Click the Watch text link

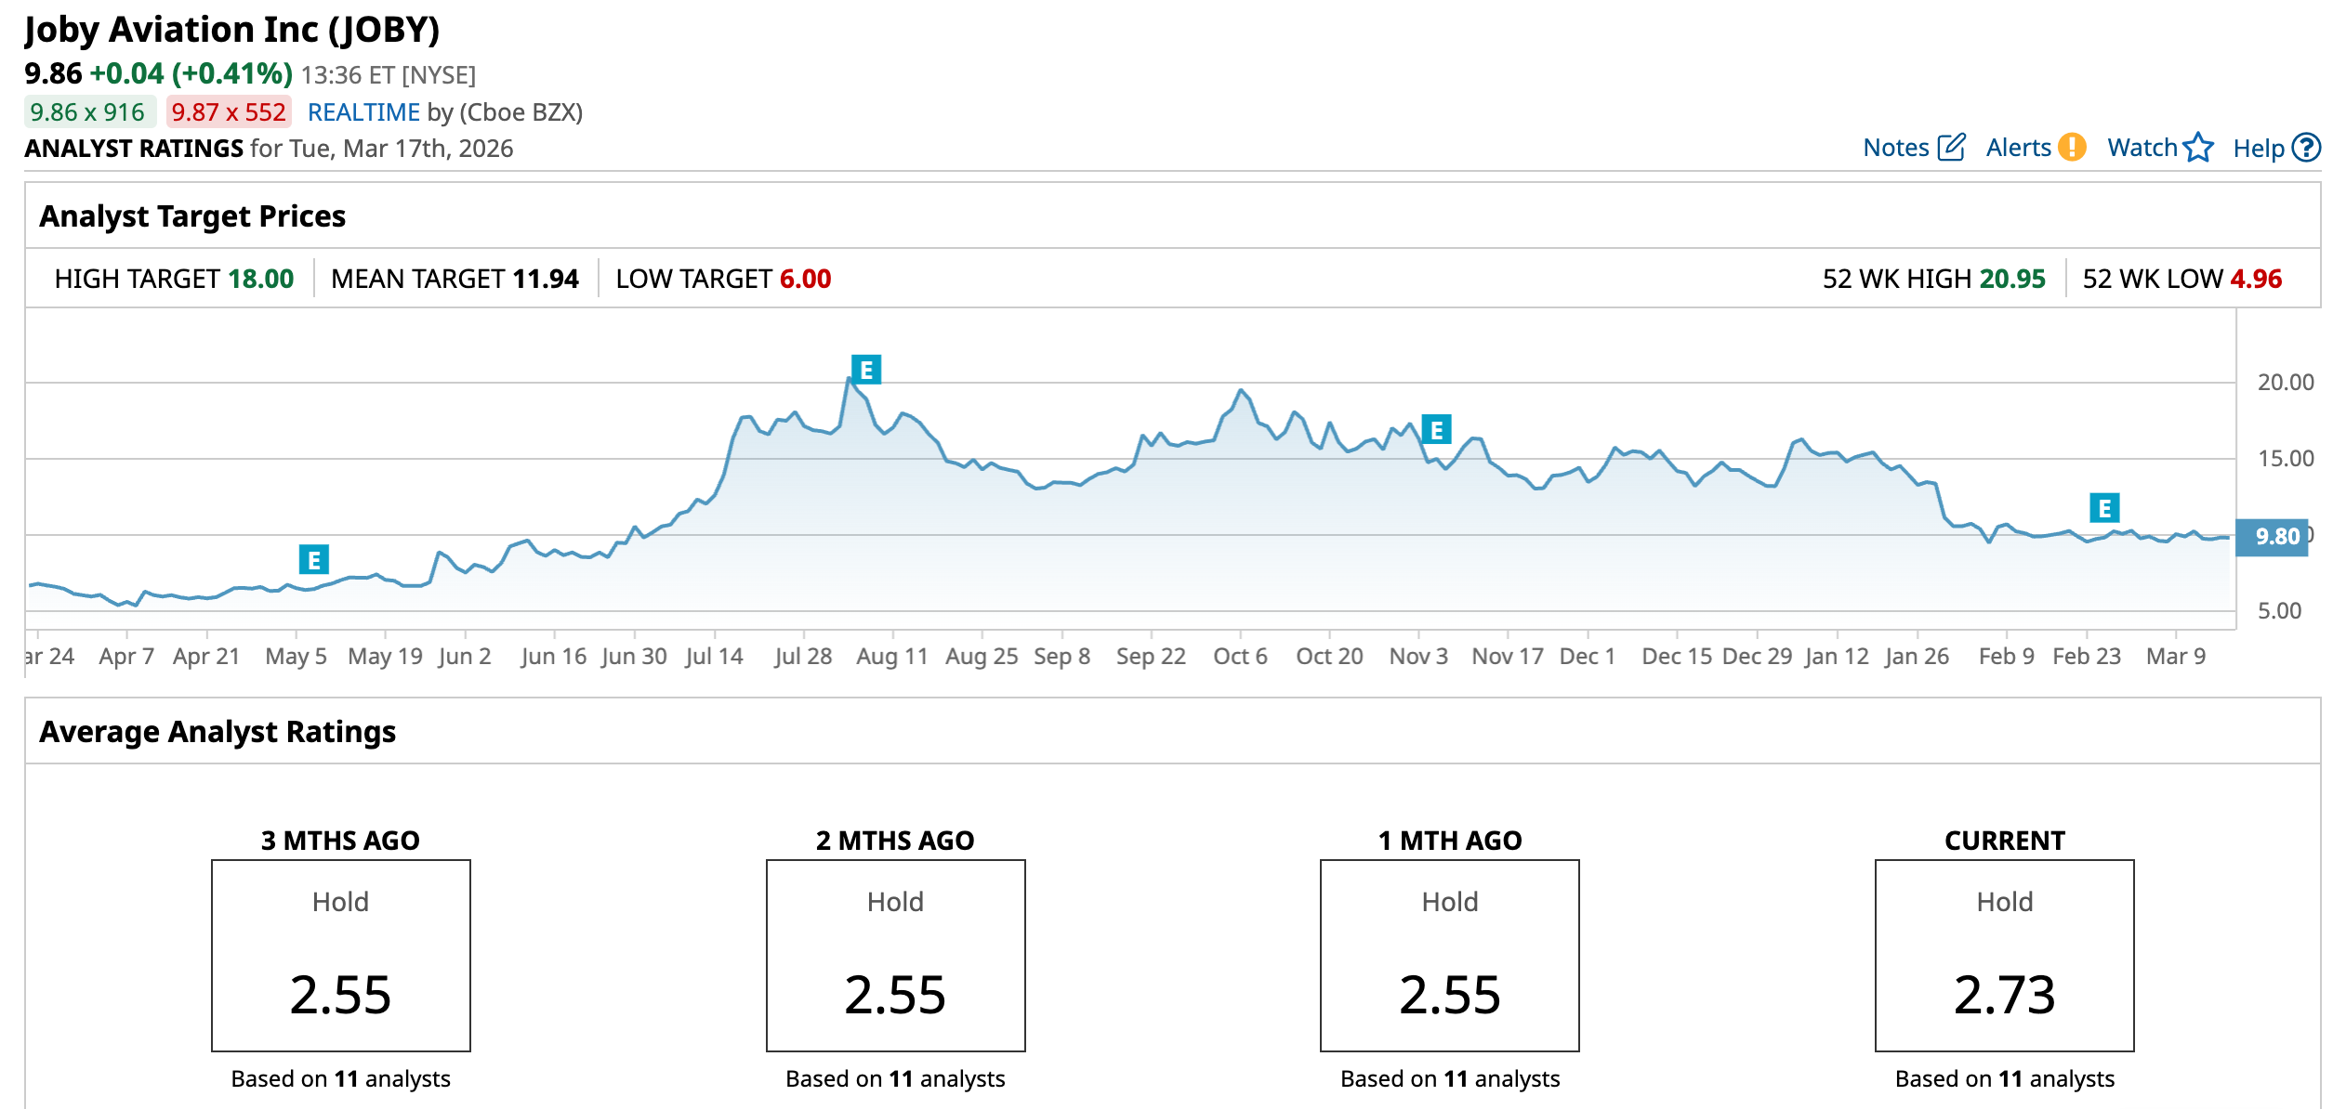click(2142, 148)
